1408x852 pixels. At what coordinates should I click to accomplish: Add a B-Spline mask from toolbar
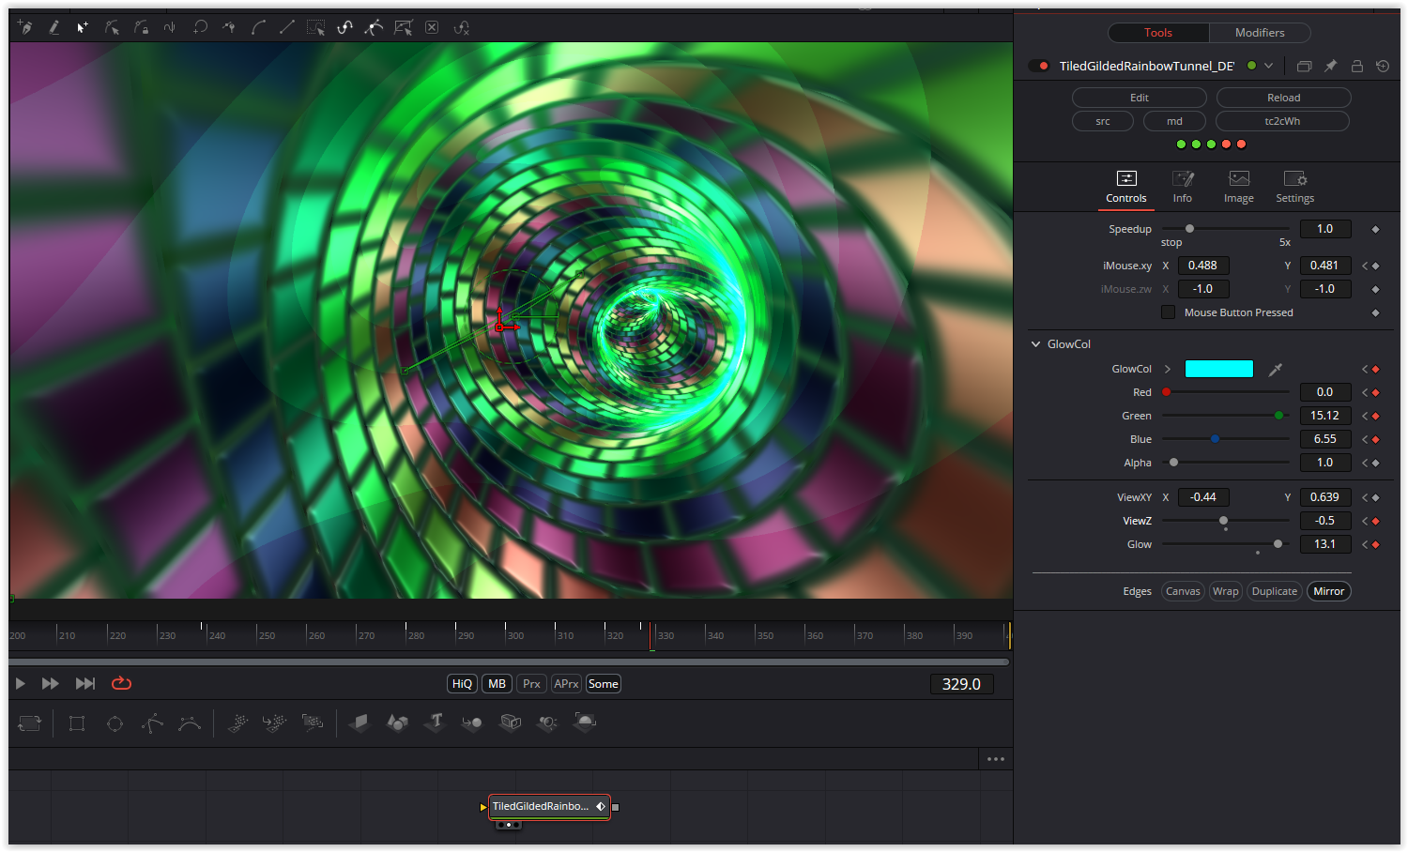tap(190, 723)
